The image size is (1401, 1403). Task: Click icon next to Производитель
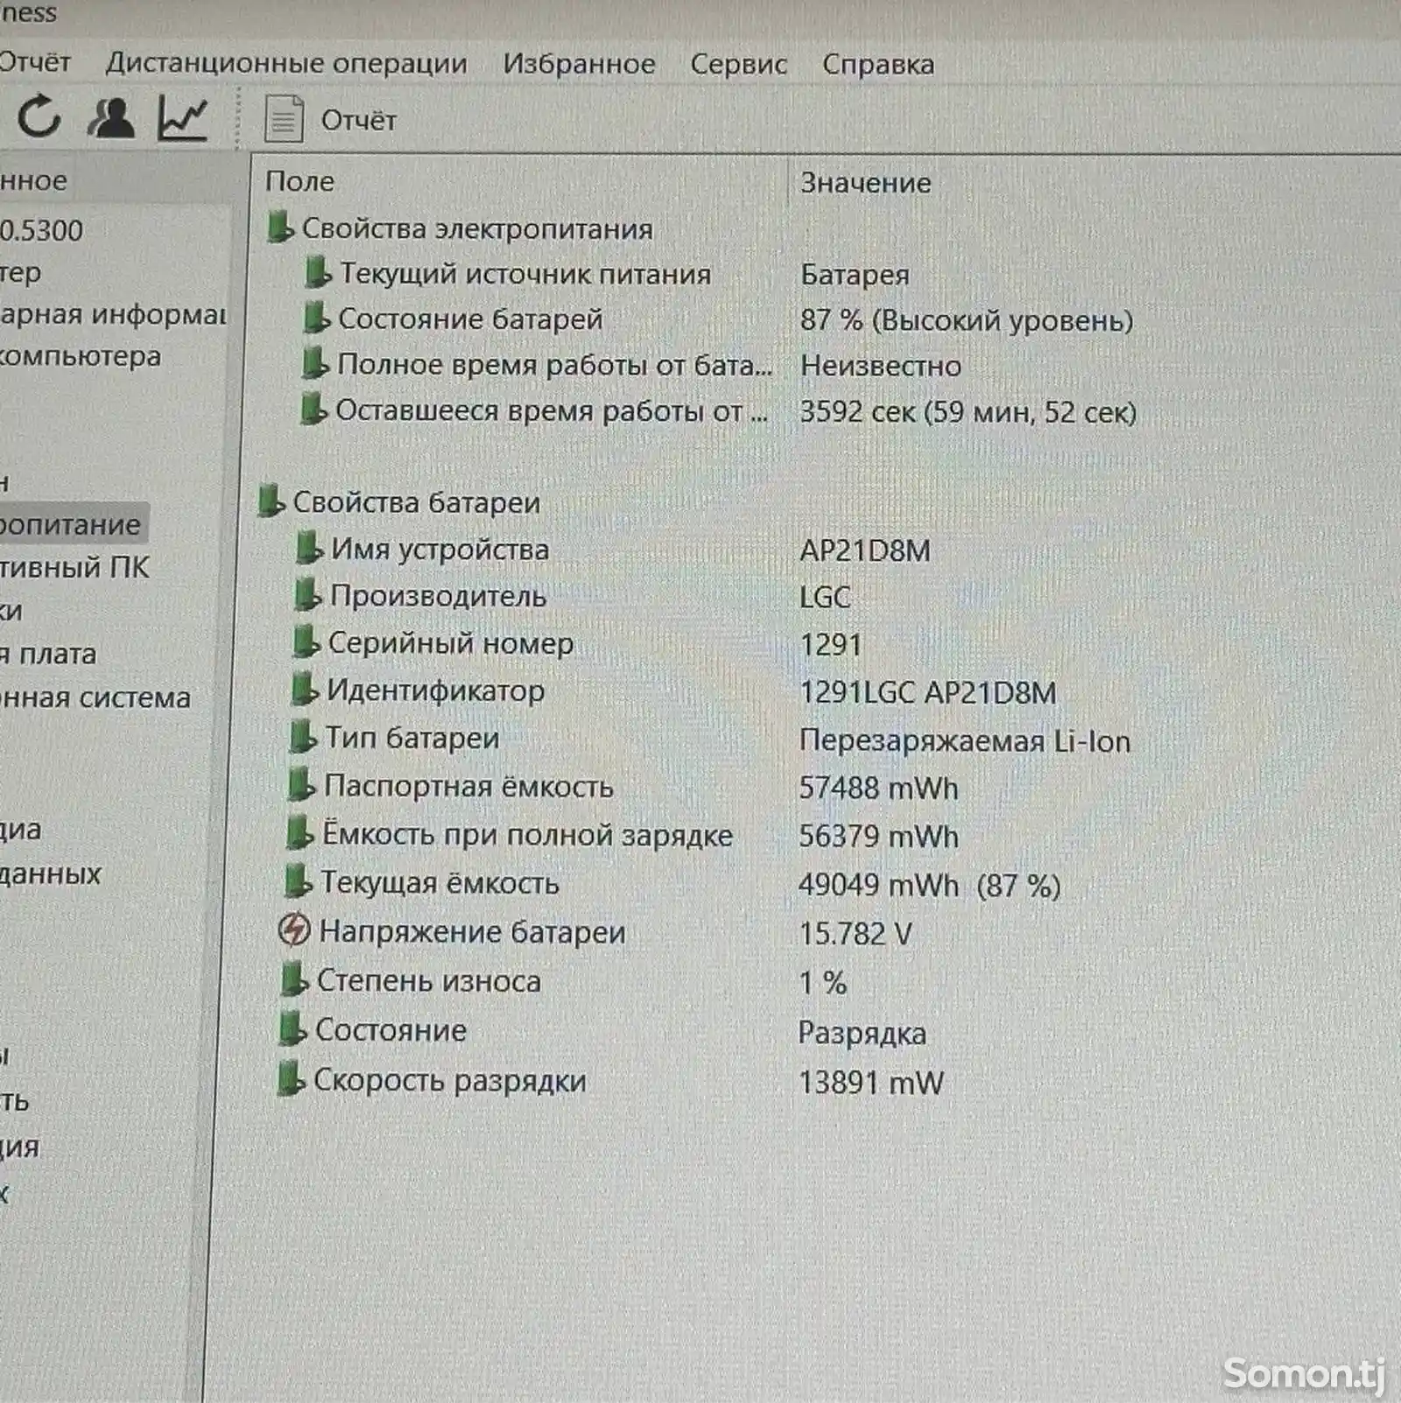click(x=307, y=595)
